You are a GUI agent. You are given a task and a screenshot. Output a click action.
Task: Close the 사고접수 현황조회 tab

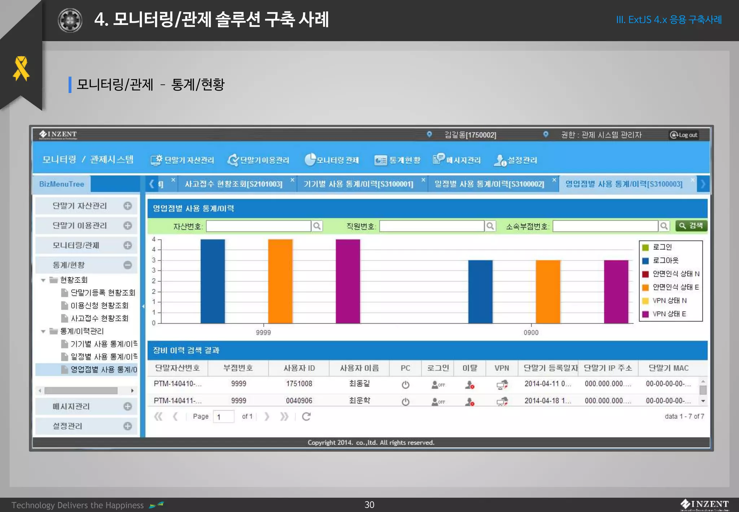pyautogui.click(x=292, y=180)
